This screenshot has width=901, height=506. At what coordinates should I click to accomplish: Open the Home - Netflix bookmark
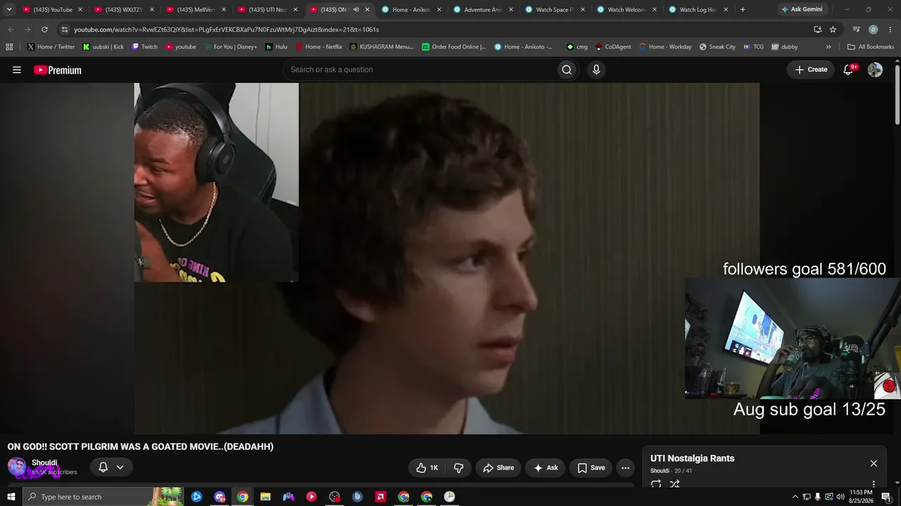[x=319, y=47]
